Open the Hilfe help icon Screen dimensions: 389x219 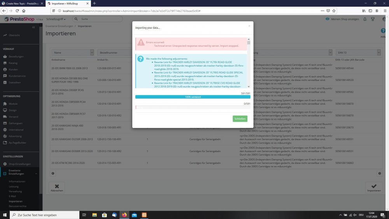[383, 31]
